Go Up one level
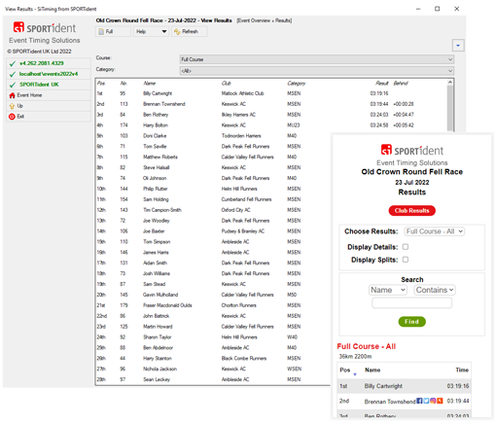Image resolution: width=496 pixels, height=423 pixels. tap(49, 106)
